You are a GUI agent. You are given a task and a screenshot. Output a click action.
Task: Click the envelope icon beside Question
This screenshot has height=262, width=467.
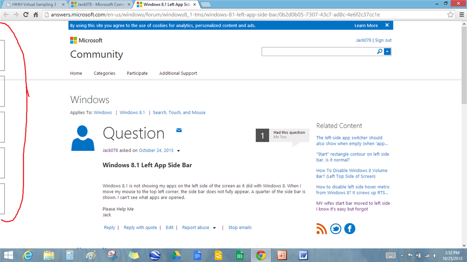click(x=179, y=130)
